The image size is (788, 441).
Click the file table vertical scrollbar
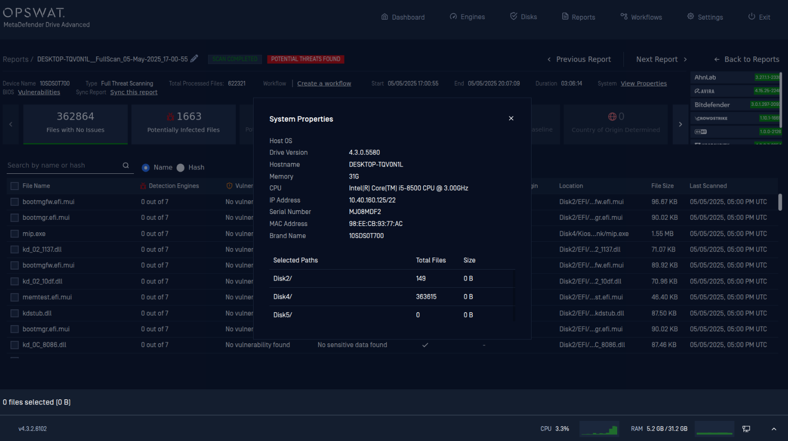(780, 202)
